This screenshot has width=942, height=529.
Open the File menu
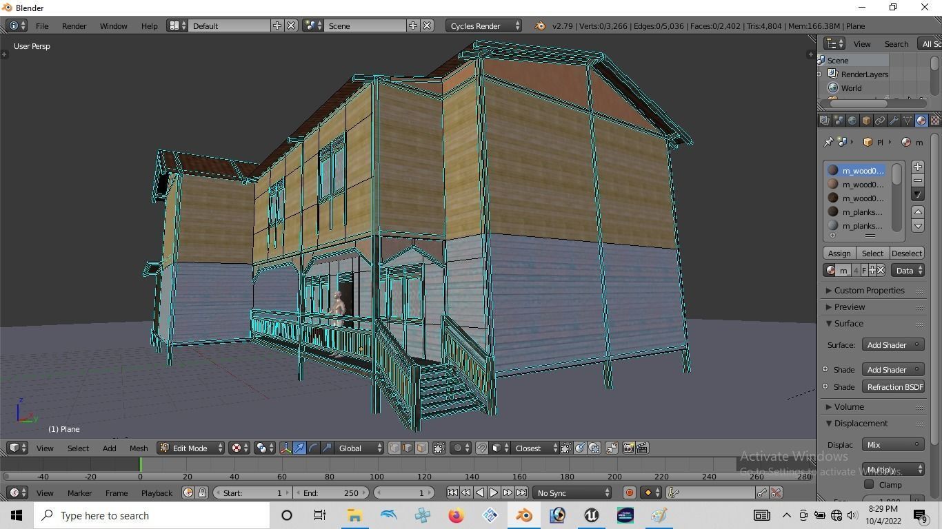point(42,25)
